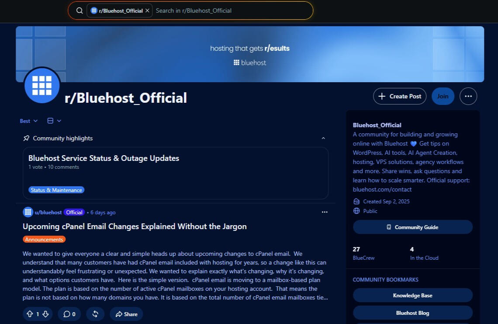
Task: Downvote the cPanel Email Changes post
Action: point(46,314)
